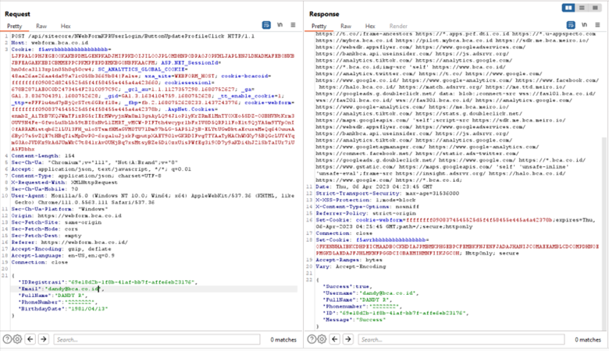
Task: Click the Response pane search field
Action: [x=461, y=339]
